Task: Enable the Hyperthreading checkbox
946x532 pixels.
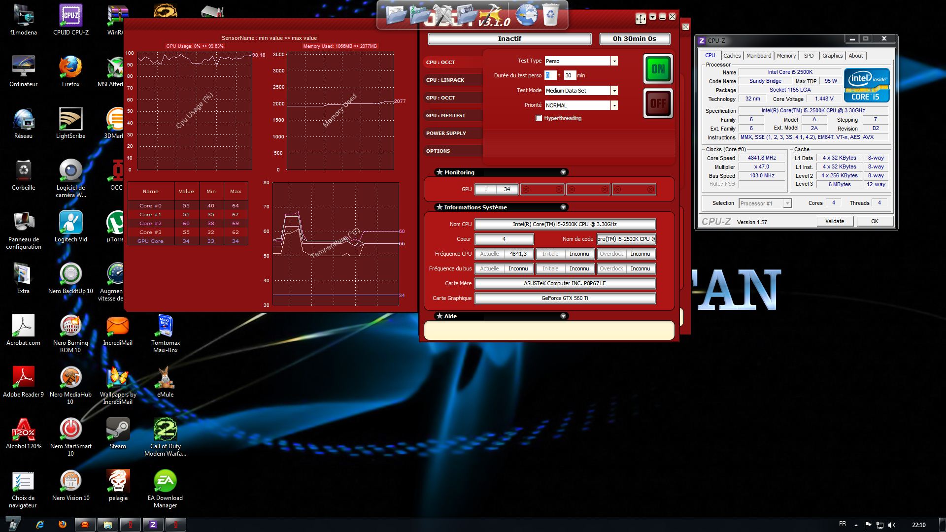Action: (539, 118)
